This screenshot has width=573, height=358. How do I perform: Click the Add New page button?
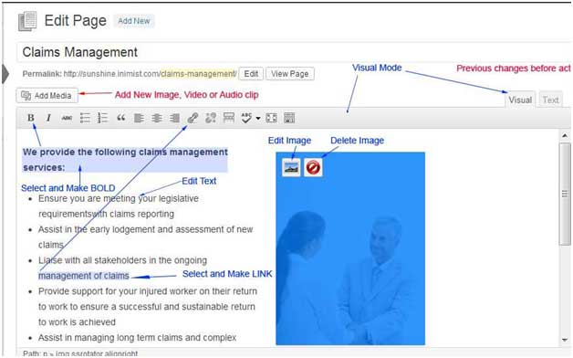tap(134, 21)
